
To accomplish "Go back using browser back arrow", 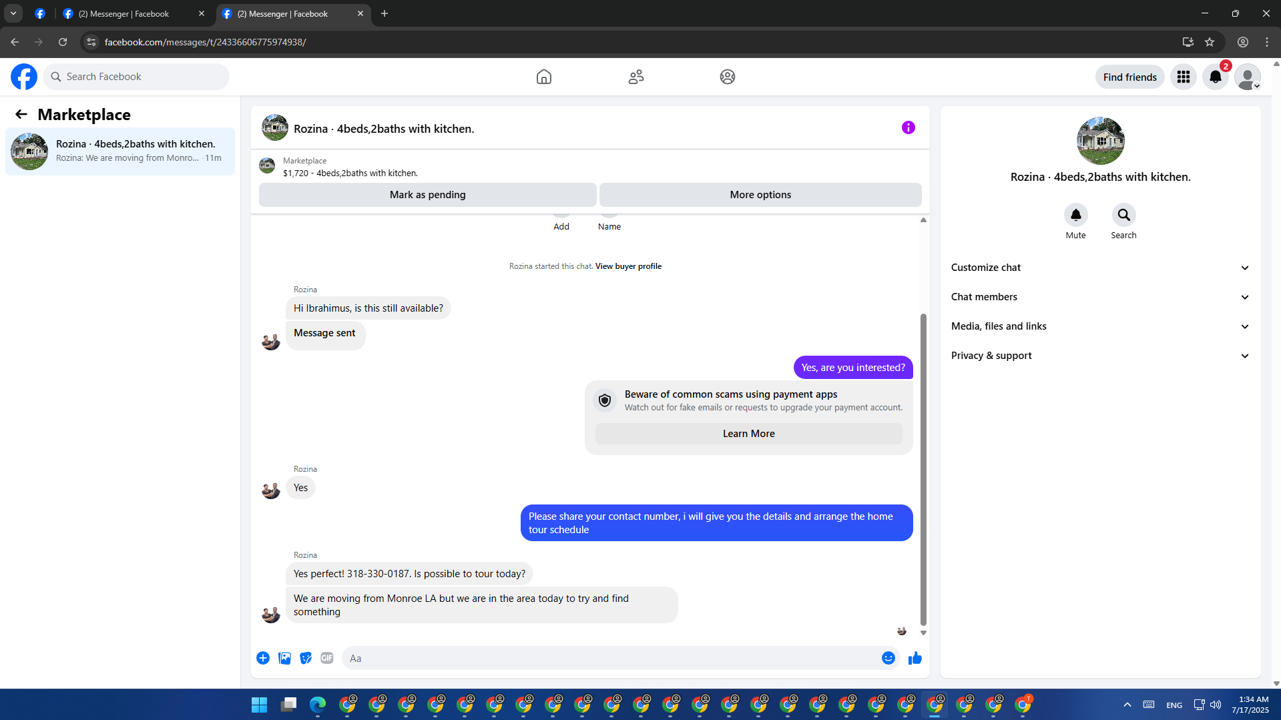I will [x=15, y=42].
